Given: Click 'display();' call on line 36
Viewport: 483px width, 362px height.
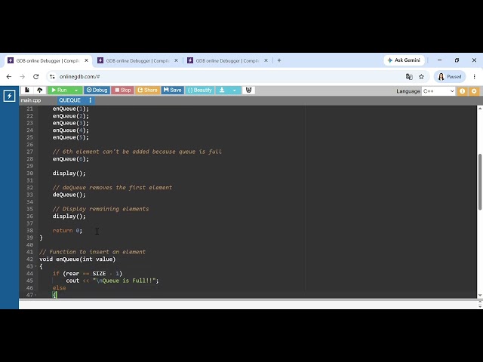Looking at the screenshot, I should (69, 216).
